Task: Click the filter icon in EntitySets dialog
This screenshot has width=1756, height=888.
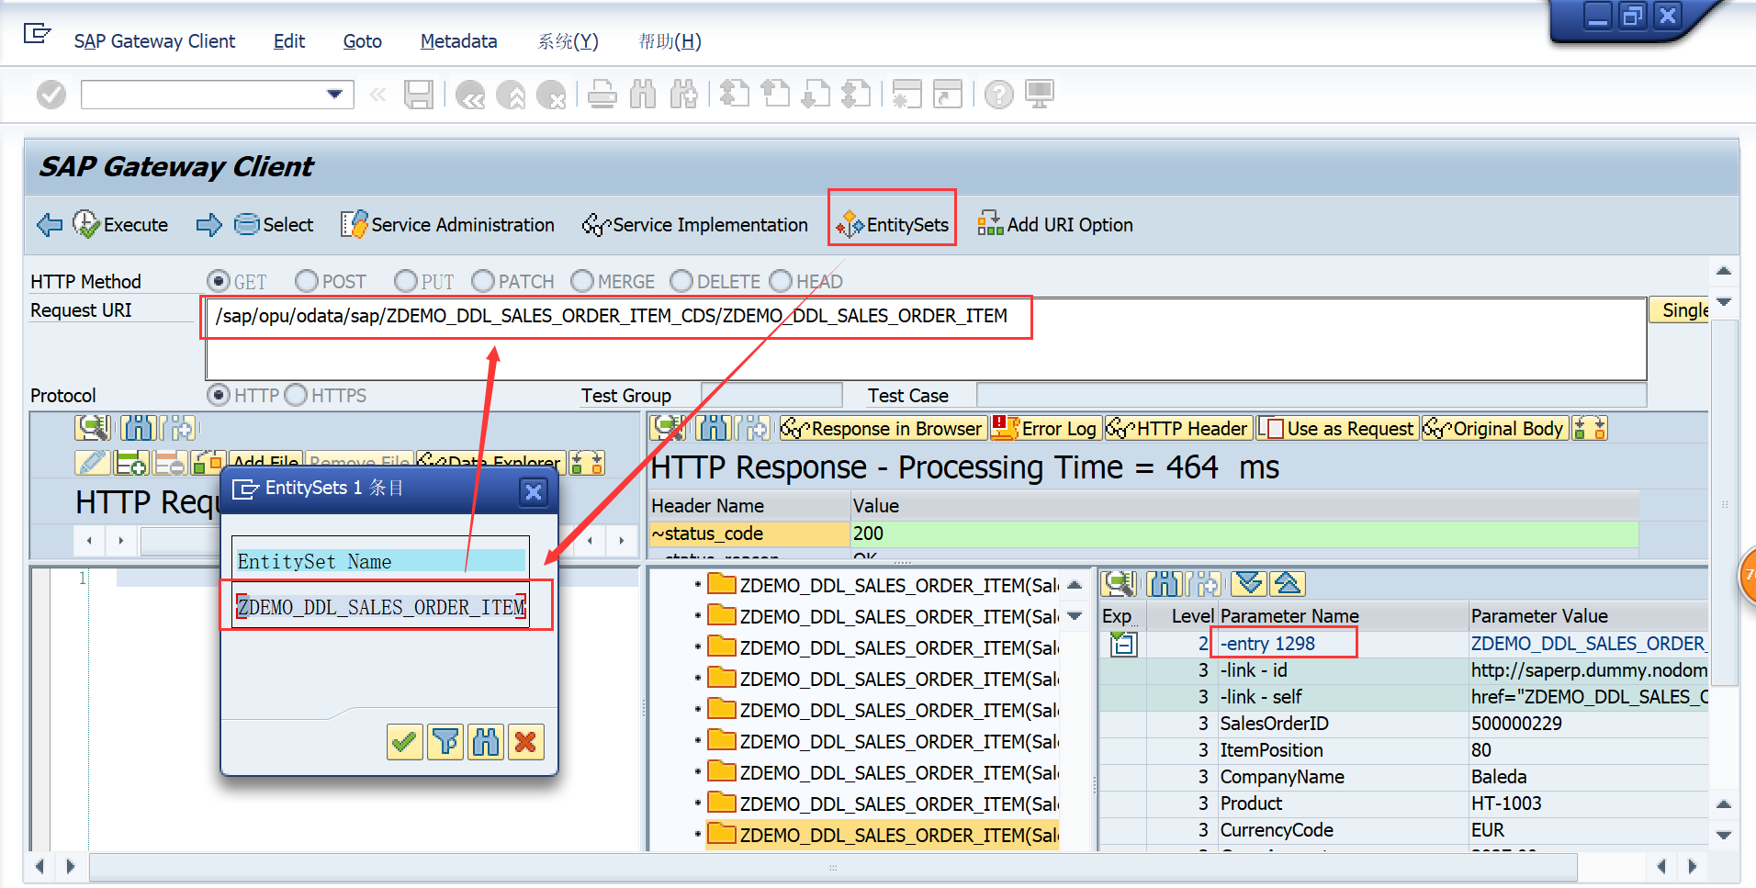Action: tap(445, 741)
